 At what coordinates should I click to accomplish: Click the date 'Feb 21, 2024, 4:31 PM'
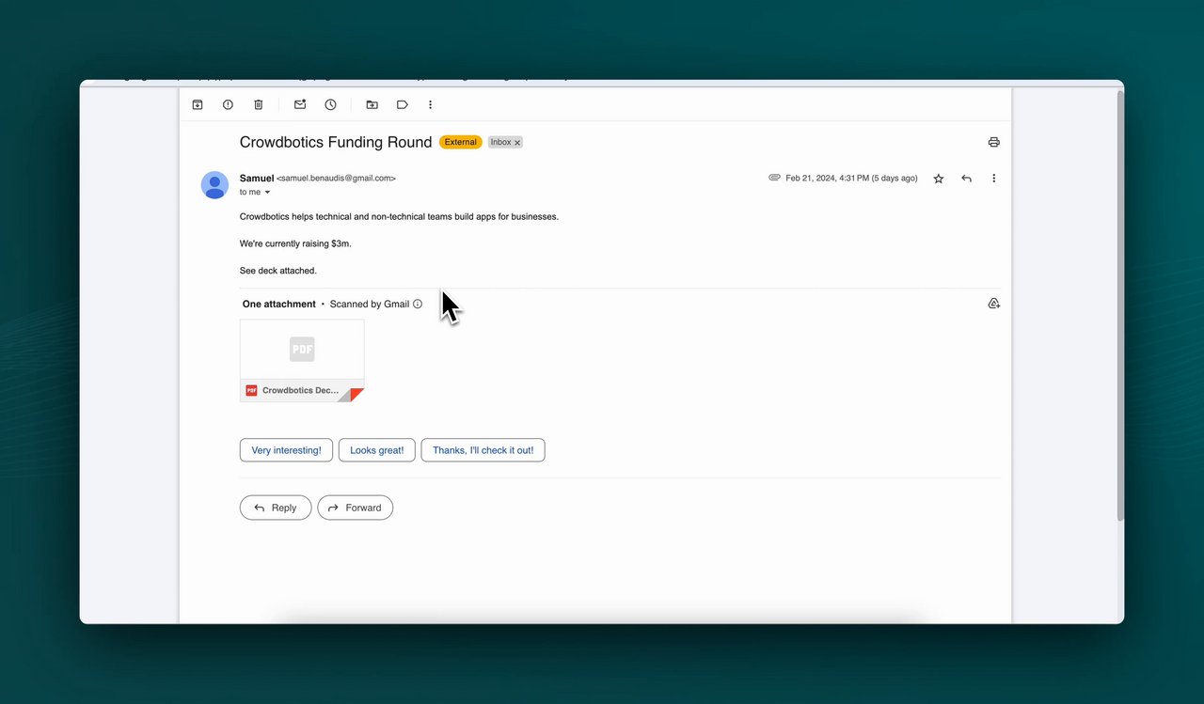828,179
